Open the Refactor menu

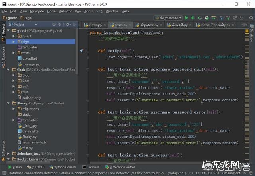coord(65,11)
